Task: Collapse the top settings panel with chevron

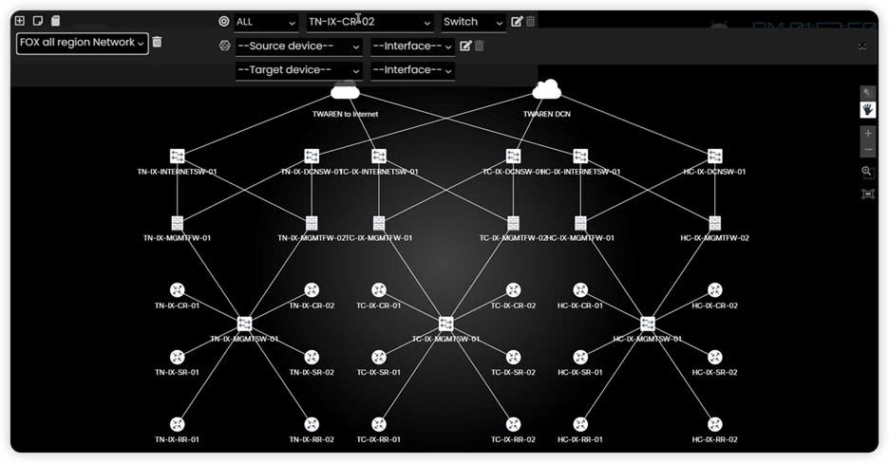Action: pyautogui.click(x=861, y=46)
